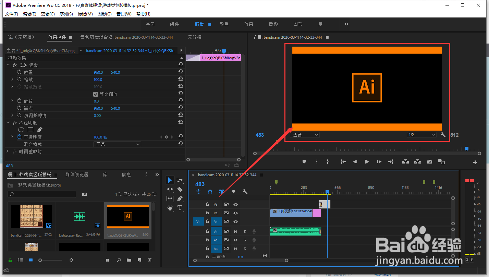This screenshot has height=277, width=489.
Task: Open the program monitor button editor plus
Action: 475,162
